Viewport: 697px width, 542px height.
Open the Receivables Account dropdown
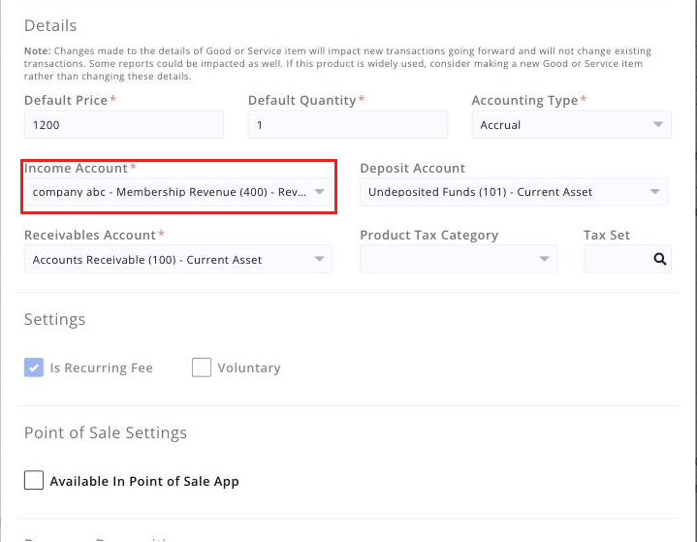point(178,259)
